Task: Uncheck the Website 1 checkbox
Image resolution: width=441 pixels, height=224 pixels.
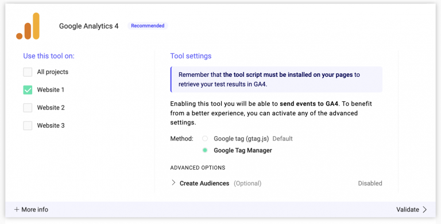Action: click(x=28, y=90)
